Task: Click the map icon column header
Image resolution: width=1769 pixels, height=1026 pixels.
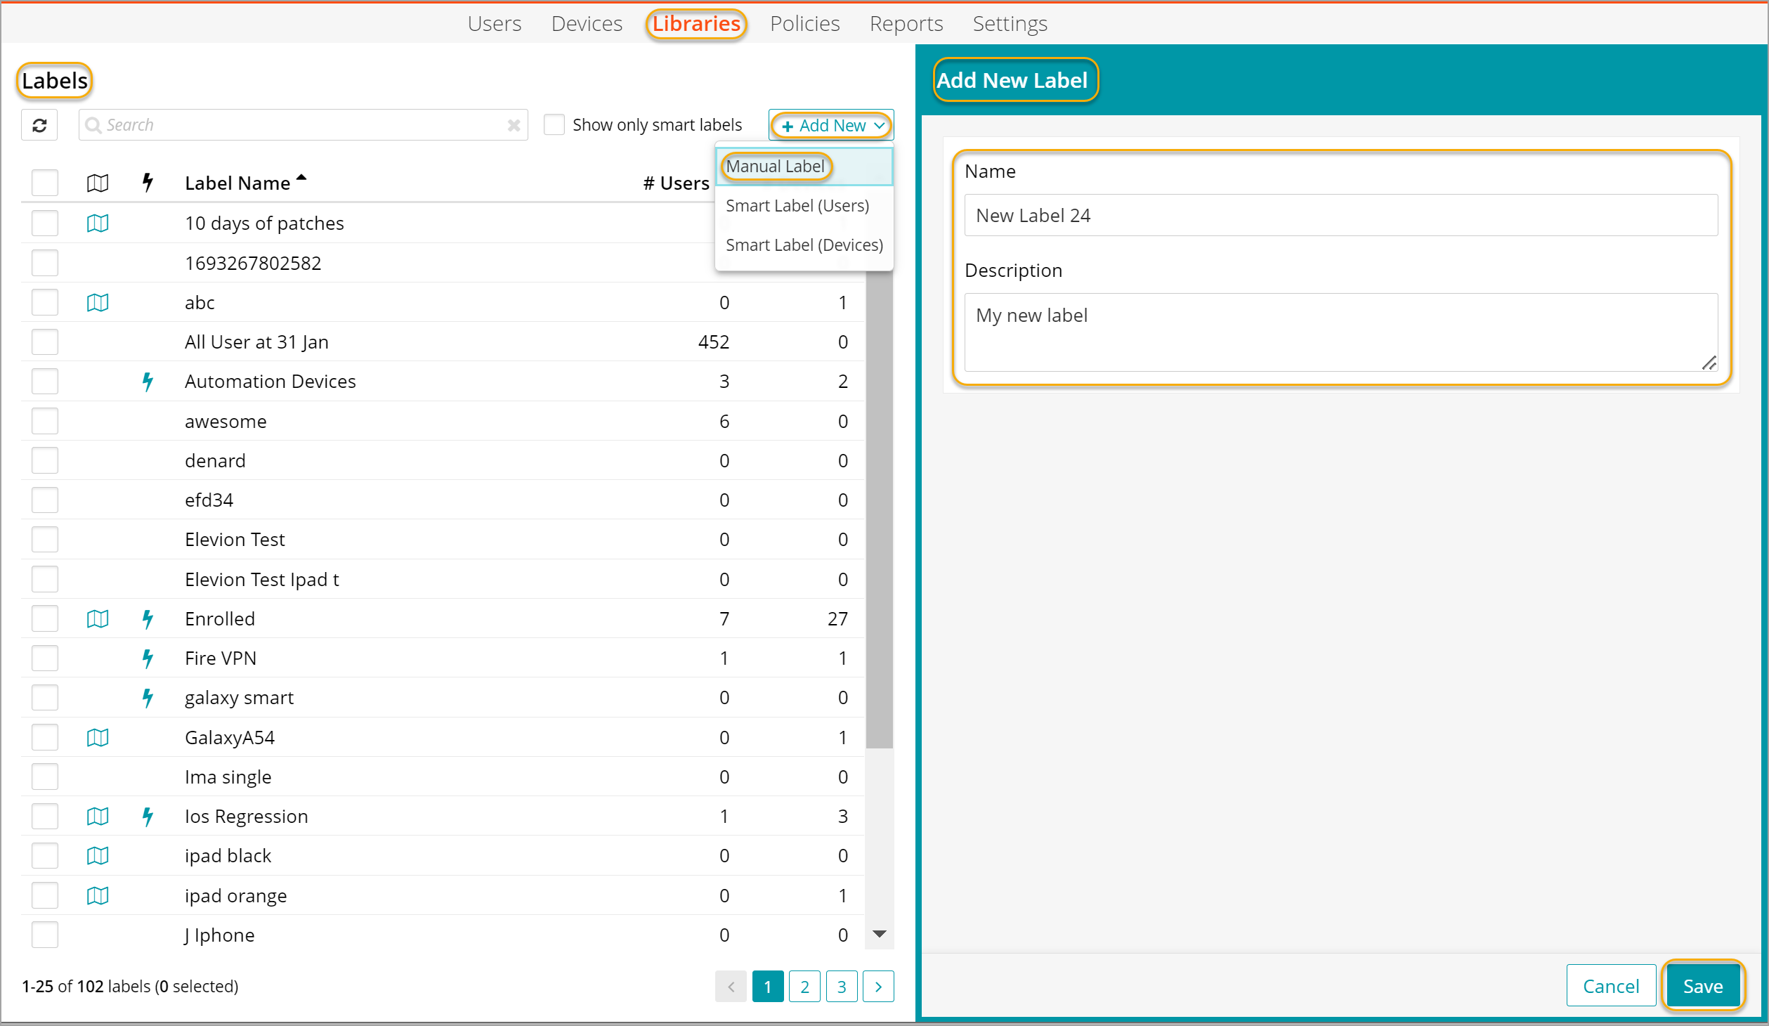Action: [97, 183]
